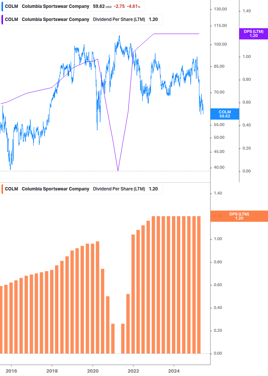Click the 2016 year label
The image size is (268, 376).
11,371
